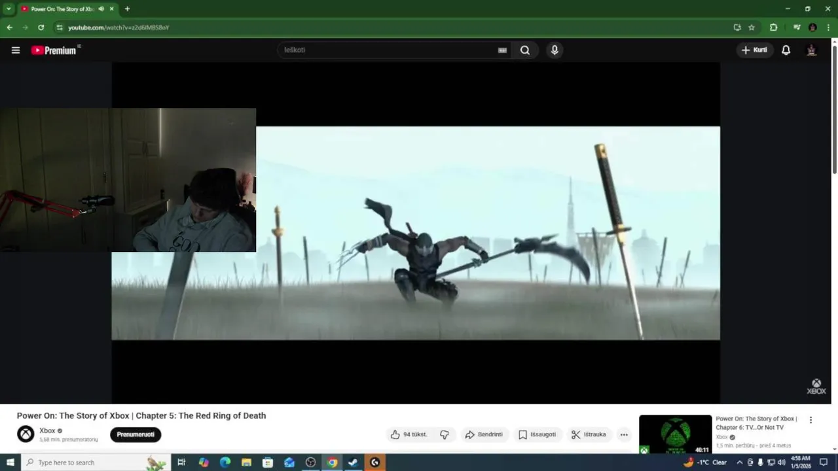The height and width of the screenshot is (471, 838).
Task: Open the orange app icon on the taskbar
Action: 374,462
